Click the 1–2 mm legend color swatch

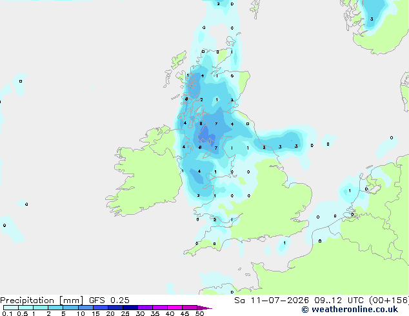click(x=41, y=308)
